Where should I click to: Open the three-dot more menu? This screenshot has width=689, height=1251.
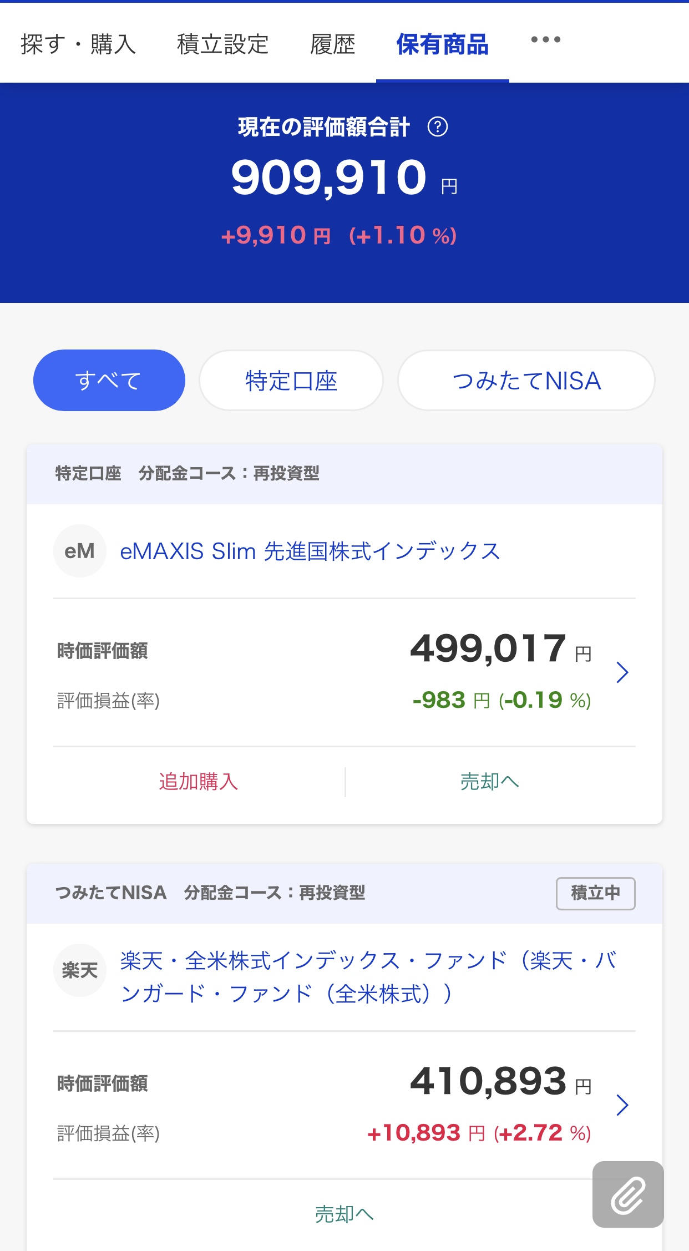pyautogui.click(x=545, y=39)
